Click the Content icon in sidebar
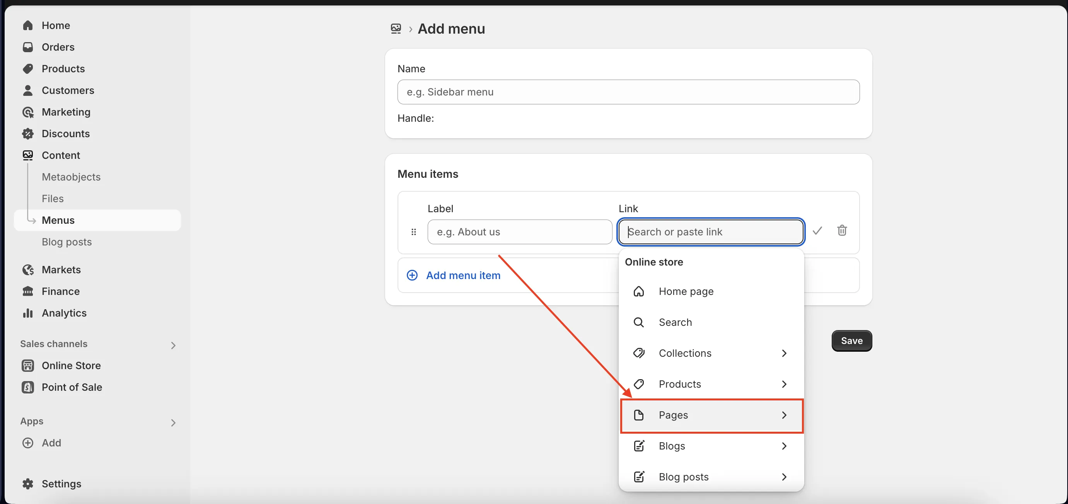This screenshot has width=1068, height=504. pyautogui.click(x=28, y=155)
